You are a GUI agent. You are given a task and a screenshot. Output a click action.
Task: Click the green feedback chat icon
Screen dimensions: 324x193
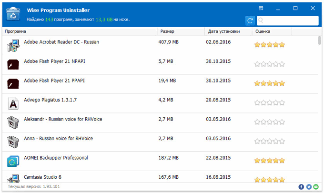(x=316, y=187)
